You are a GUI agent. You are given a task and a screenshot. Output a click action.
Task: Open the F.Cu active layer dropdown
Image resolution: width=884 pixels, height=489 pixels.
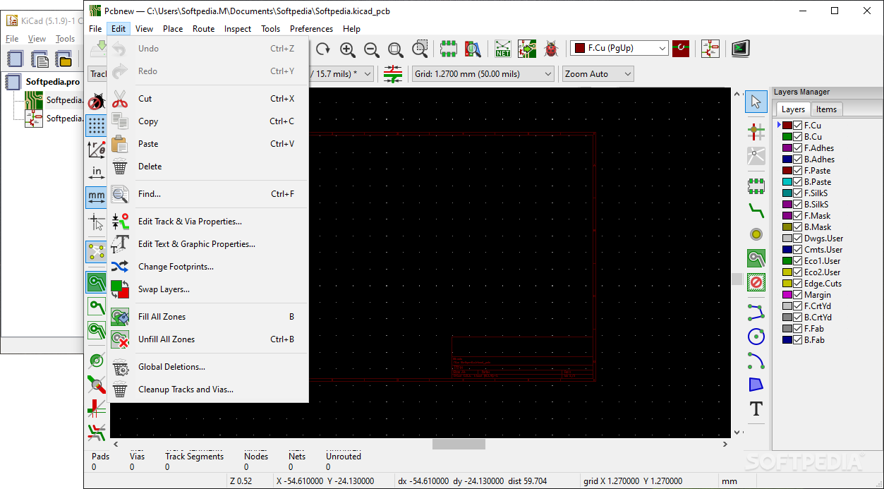pyautogui.click(x=619, y=48)
